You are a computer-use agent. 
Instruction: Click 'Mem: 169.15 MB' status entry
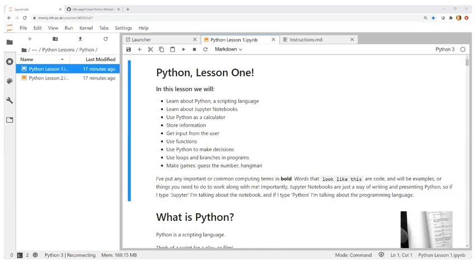point(119,255)
